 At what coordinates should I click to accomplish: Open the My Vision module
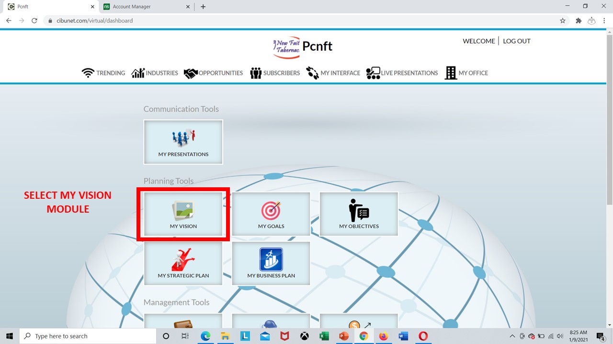[183, 215]
